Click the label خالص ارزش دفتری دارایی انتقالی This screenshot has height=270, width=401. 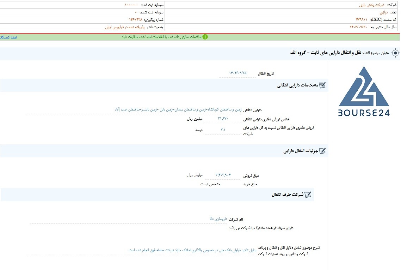(266, 119)
